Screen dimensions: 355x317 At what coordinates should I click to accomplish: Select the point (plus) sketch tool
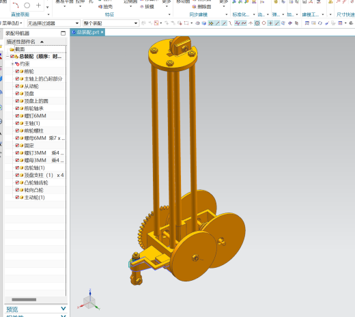38,5
